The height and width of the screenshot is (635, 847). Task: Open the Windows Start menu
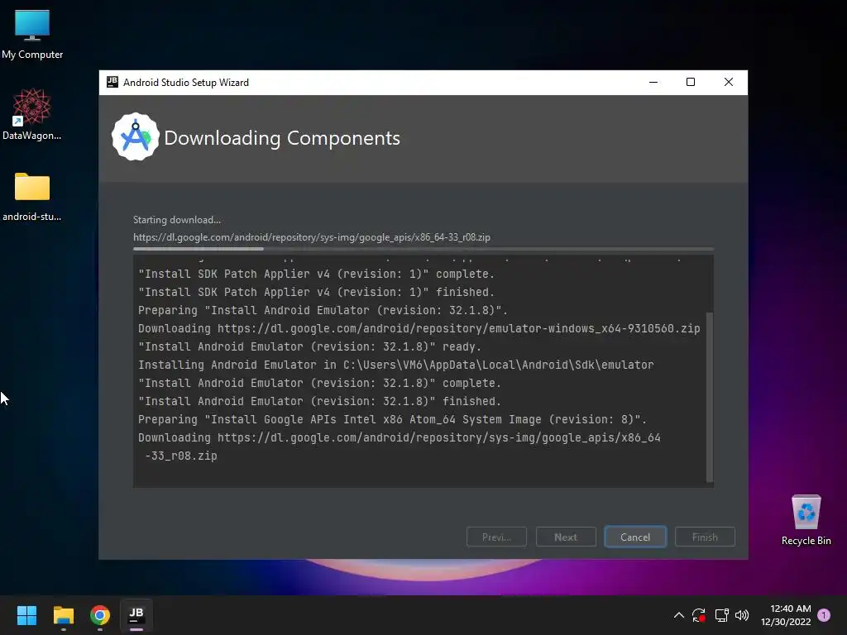[x=26, y=615]
